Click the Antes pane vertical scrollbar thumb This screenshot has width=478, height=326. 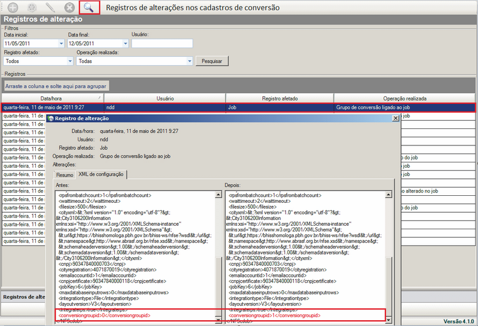218,287
